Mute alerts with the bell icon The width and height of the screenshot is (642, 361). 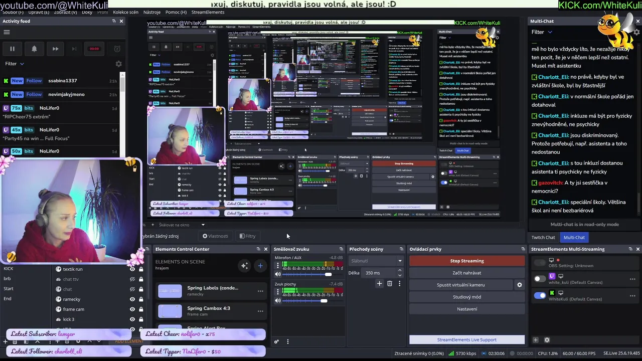coord(34,49)
